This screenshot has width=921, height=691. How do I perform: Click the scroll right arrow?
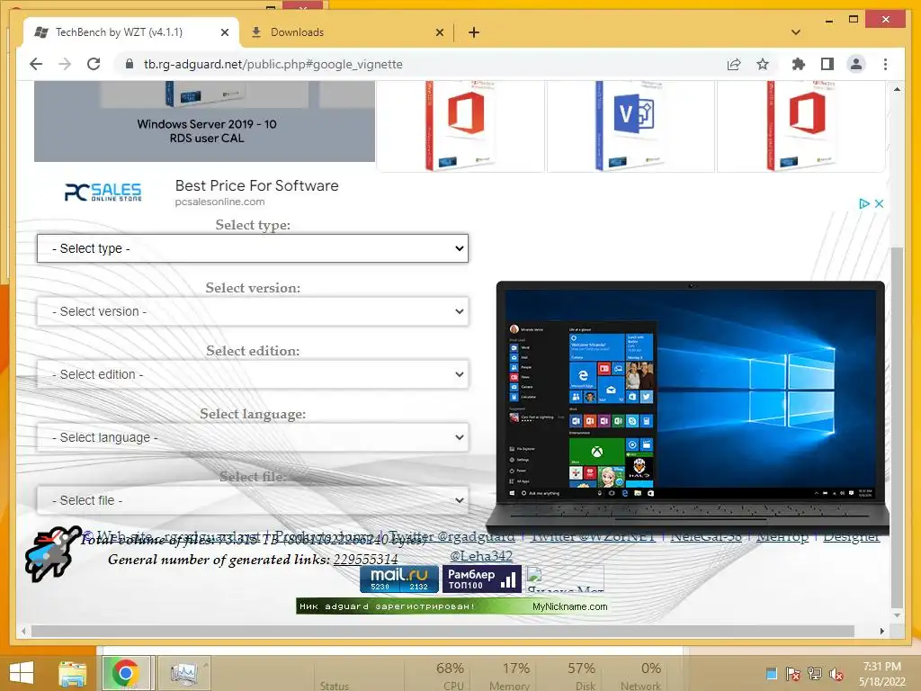882,631
